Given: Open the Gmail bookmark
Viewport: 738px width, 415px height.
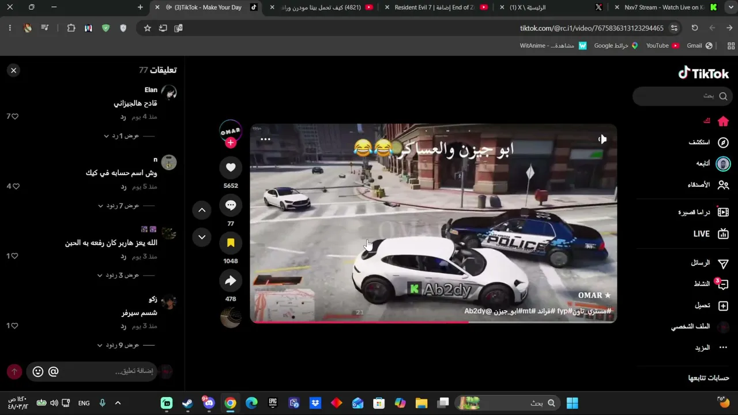Looking at the screenshot, I should pyautogui.click(x=700, y=46).
